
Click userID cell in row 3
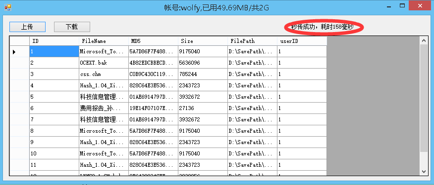tap(302, 74)
